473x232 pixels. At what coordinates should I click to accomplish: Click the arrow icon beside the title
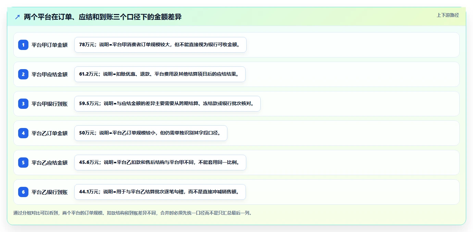tap(17, 17)
